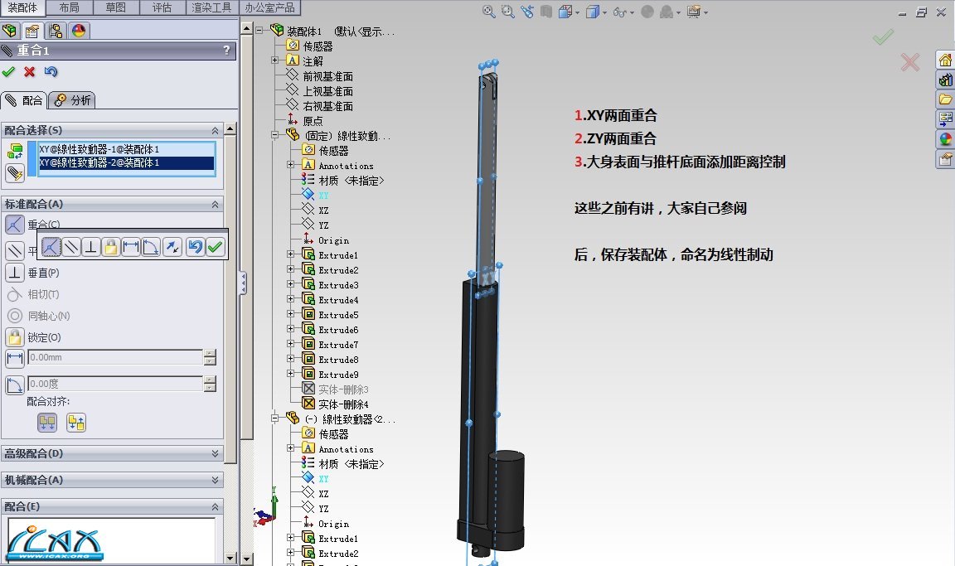Click Previous View icon in view toolbar

point(527,12)
